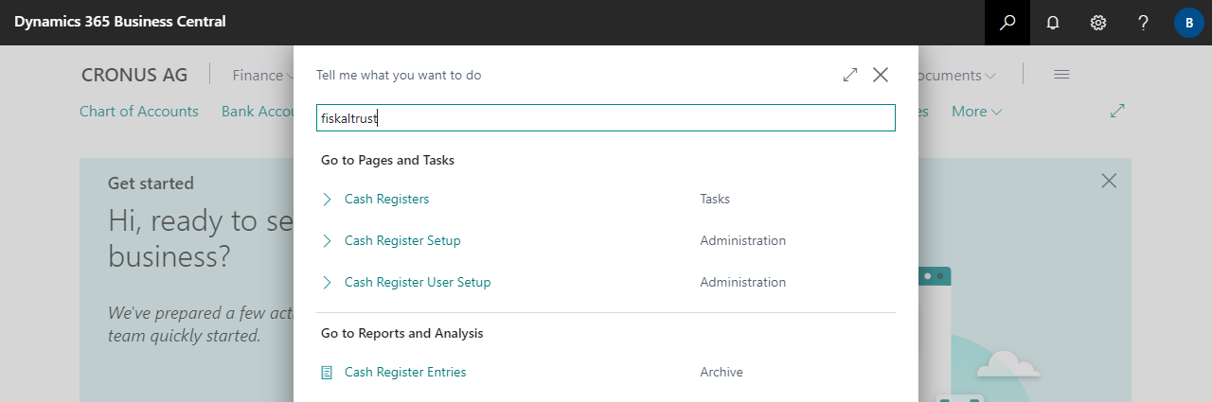
Task: Open the user account avatar B
Action: click(1189, 23)
